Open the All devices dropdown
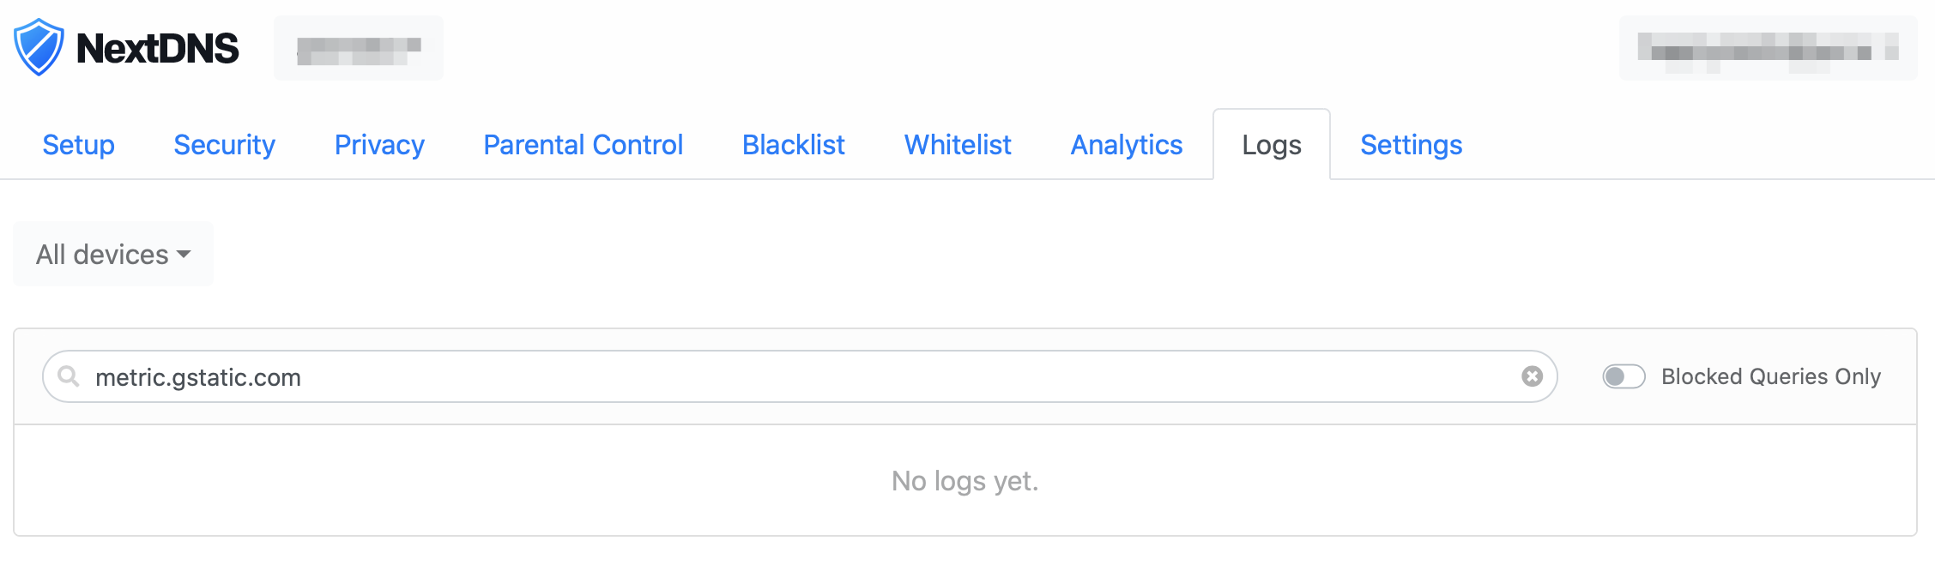 (x=112, y=254)
